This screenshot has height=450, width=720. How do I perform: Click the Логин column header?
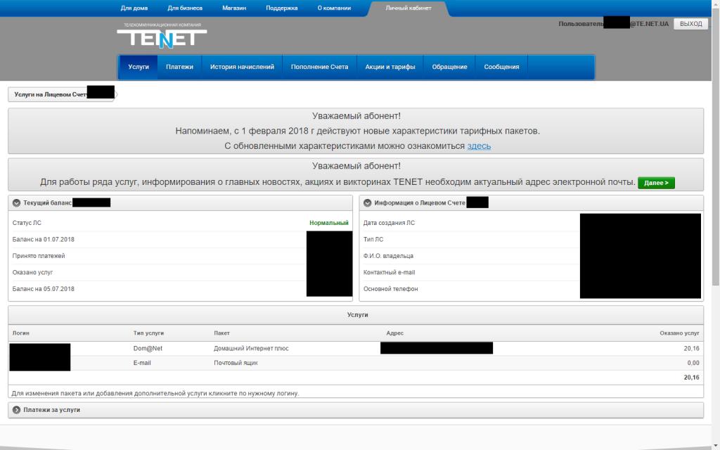(x=21, y=333)
